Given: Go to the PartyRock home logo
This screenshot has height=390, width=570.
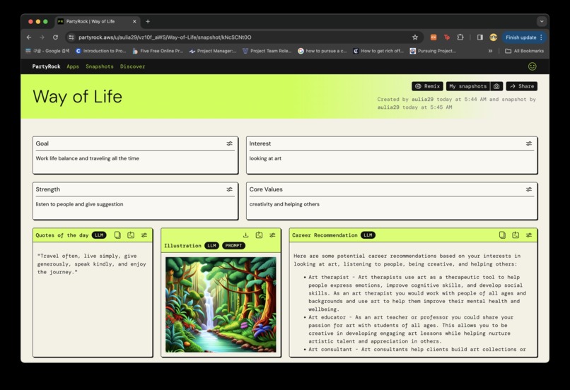Looking at the screenshot, I should click(x=46, y=66).
